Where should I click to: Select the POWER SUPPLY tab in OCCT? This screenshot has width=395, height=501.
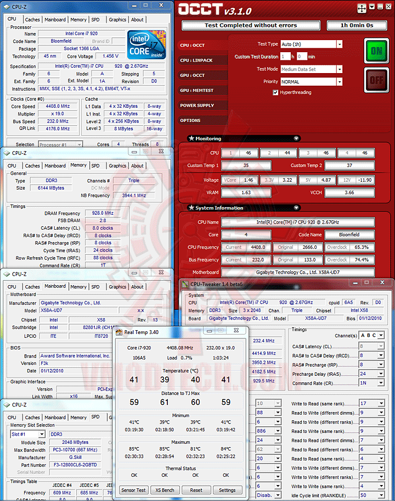203,105
